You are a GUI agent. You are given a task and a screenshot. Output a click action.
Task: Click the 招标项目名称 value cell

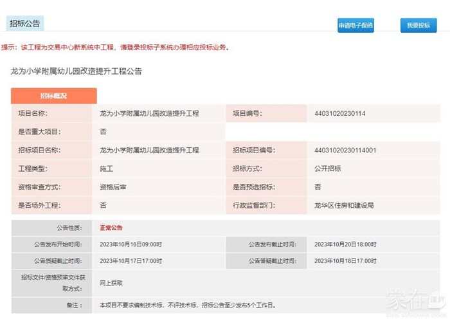coord(149,150)
